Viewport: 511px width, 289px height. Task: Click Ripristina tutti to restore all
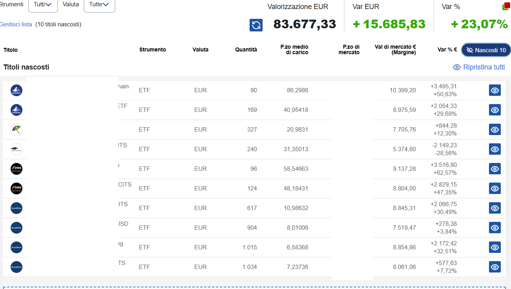click(479, 67)
